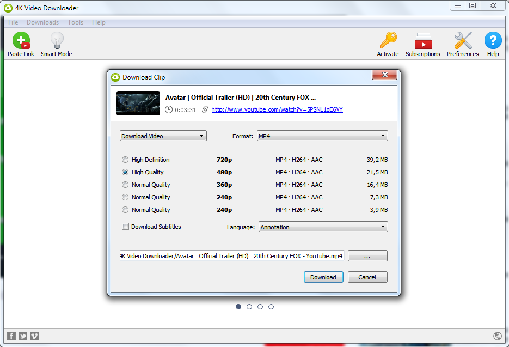Click the Format: label text
This screenshot has height=347, width=509.
pyautogui.click(x=243, y=136)
